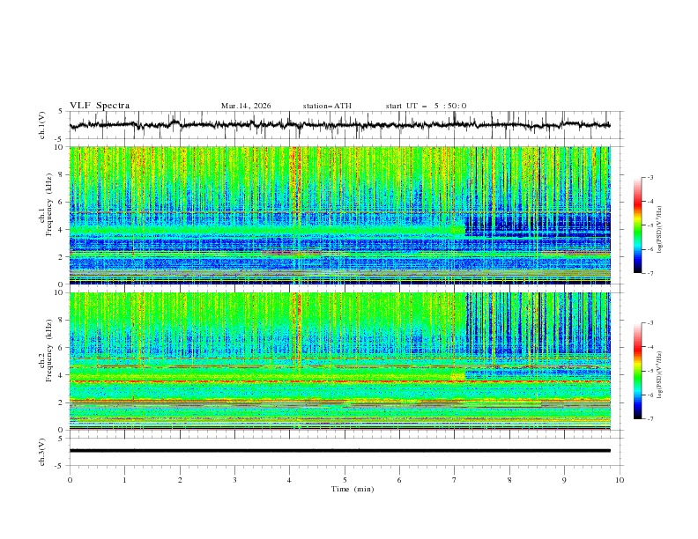Click the ch.2 "Frequency (kHz)" axis title
698x539 pixels.
(x=48, y=350)
